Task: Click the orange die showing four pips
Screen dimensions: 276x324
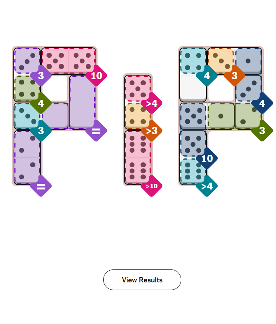Action: pyautogui.click(x=138, y=115)
